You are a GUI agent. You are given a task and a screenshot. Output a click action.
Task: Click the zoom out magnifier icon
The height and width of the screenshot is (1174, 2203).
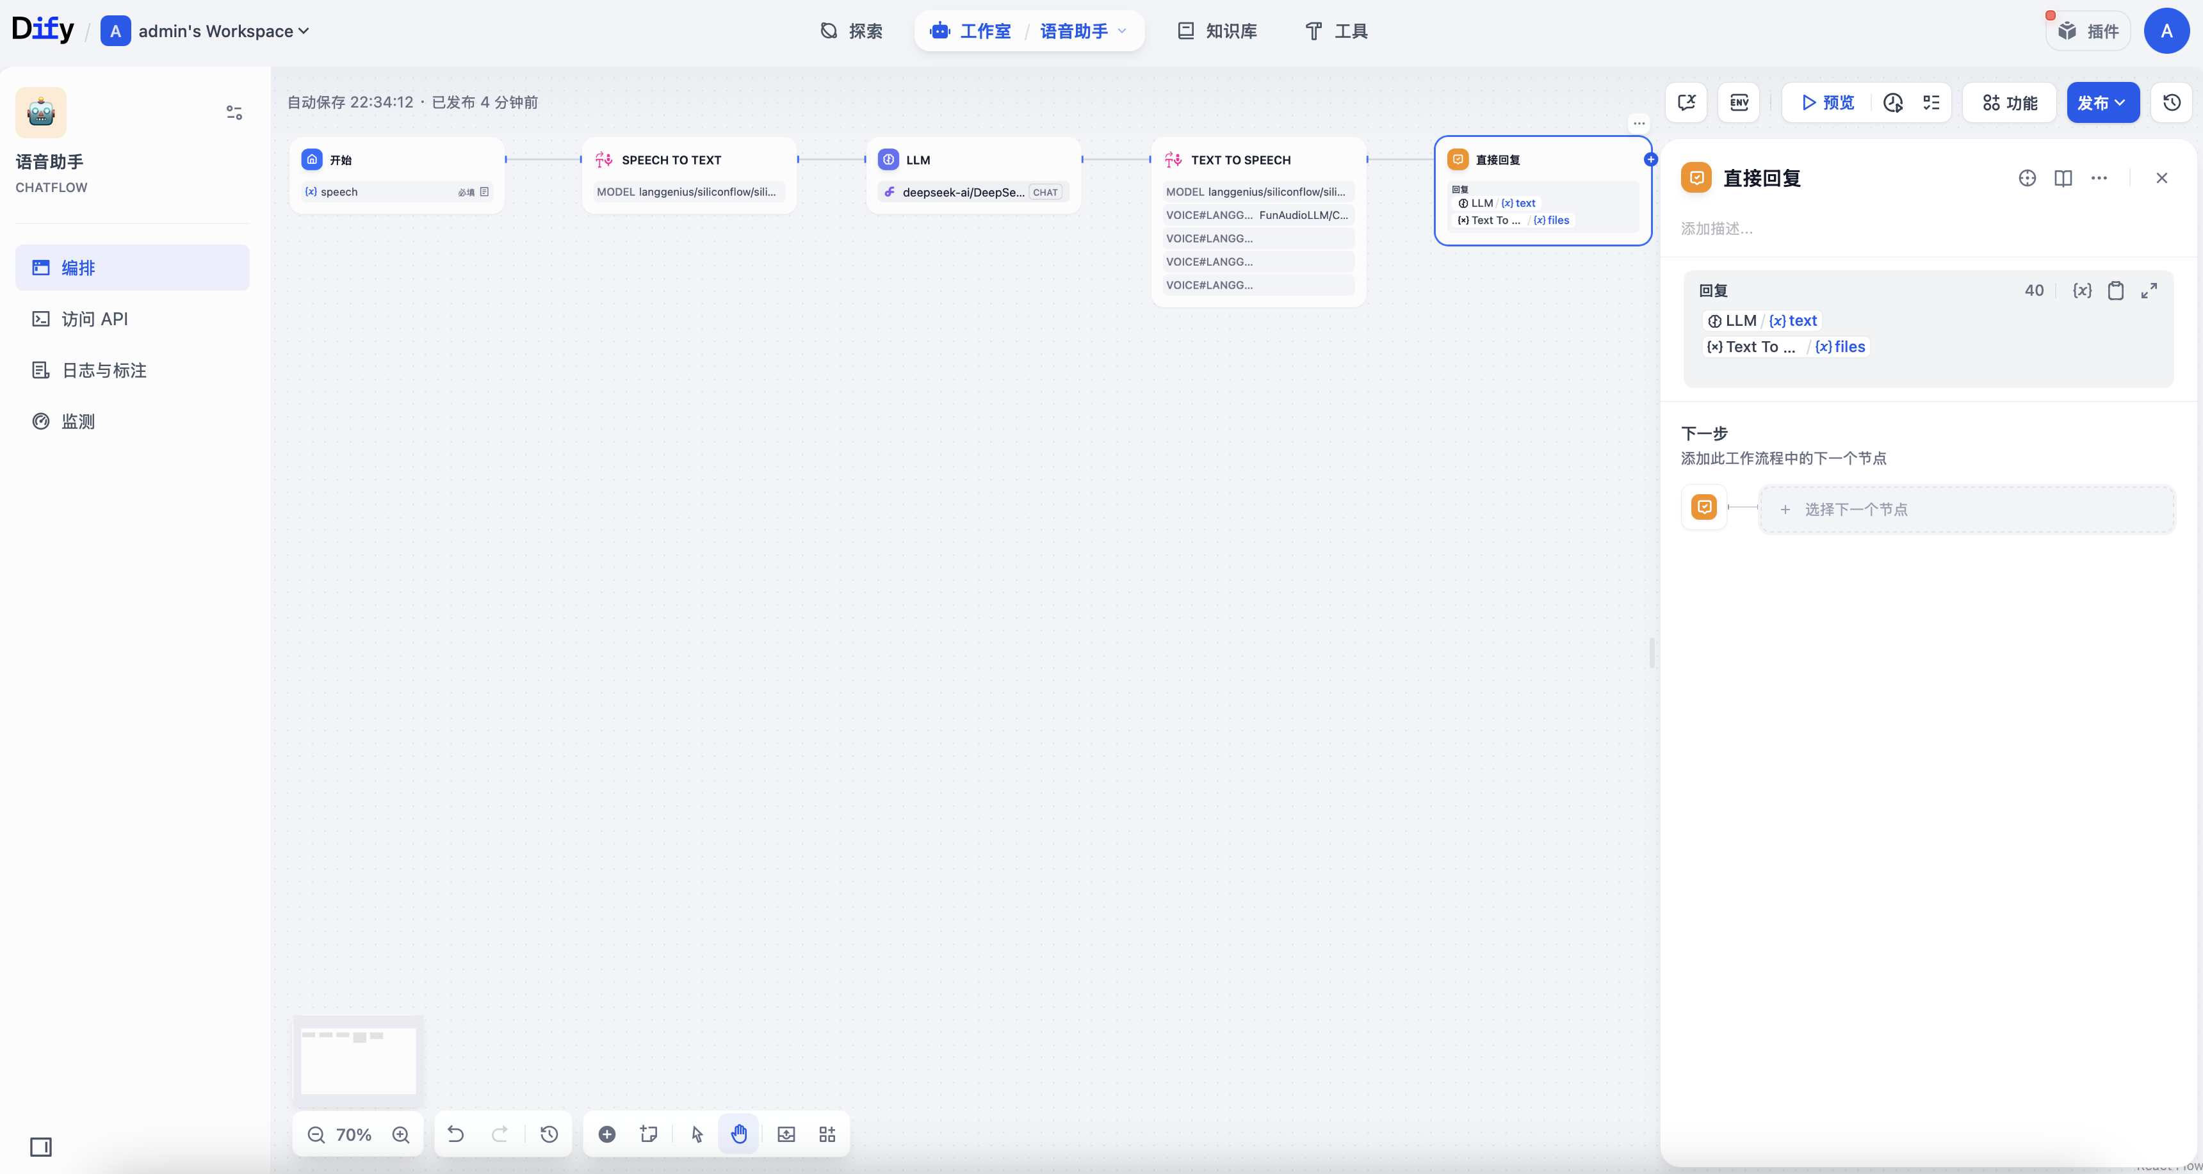click(316, 1134)
